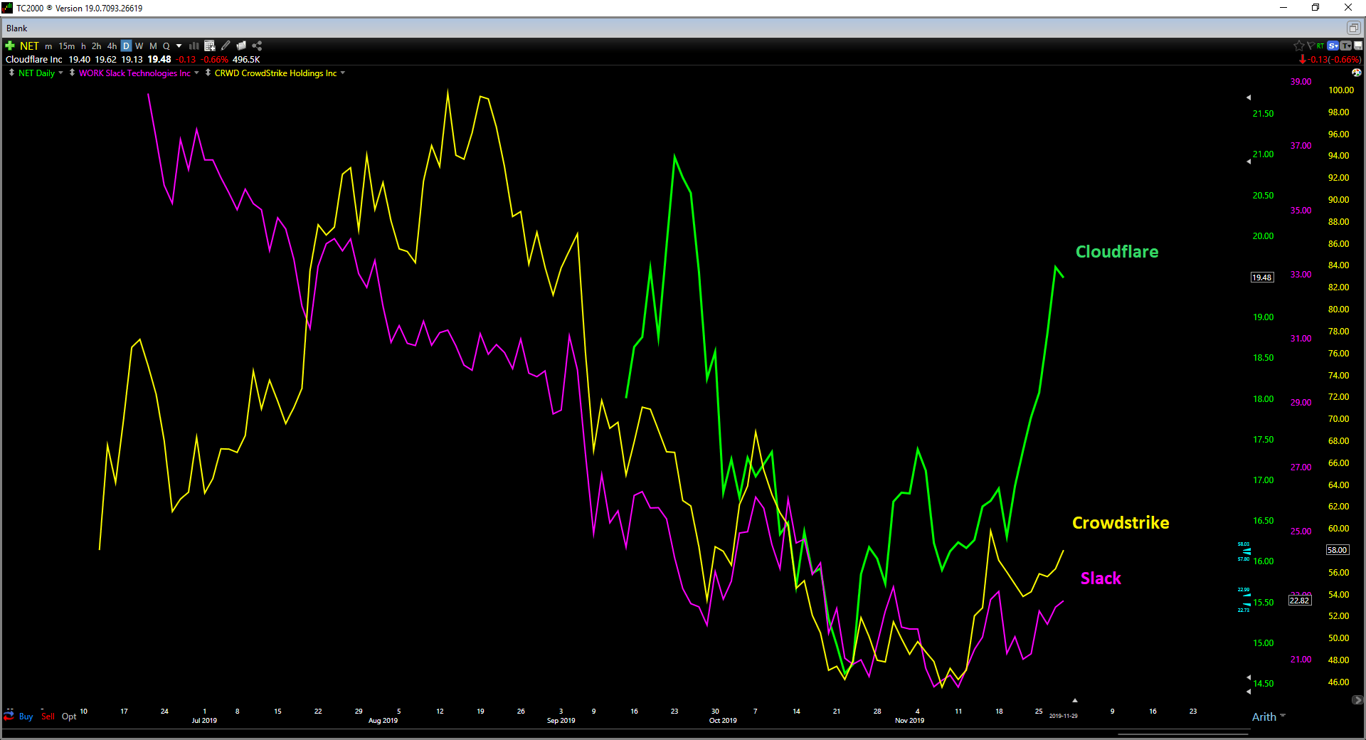Select the hourly (h) timeframe
Image resolution: width=1366 pixels, height=740 pixels.
(83, 46)
